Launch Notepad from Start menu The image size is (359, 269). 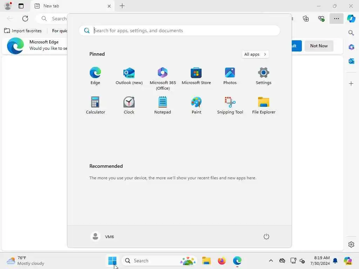click(x=163, y=105)
